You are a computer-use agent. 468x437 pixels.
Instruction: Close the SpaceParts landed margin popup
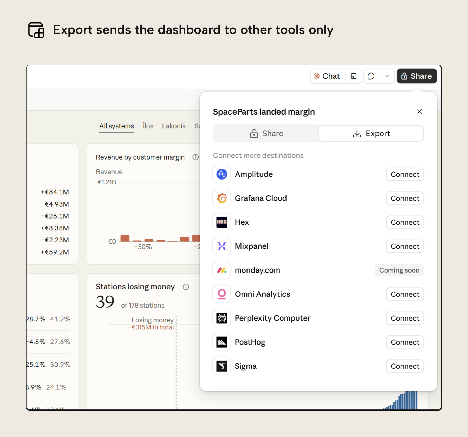[419, 111]
